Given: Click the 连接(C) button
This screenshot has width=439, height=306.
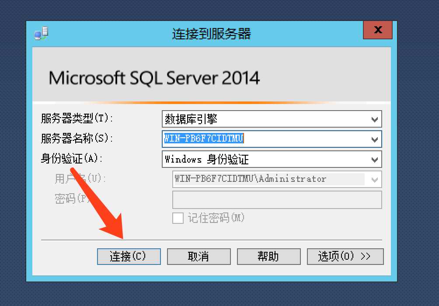Looking at the screenshot, I should [x=129, y=257].
